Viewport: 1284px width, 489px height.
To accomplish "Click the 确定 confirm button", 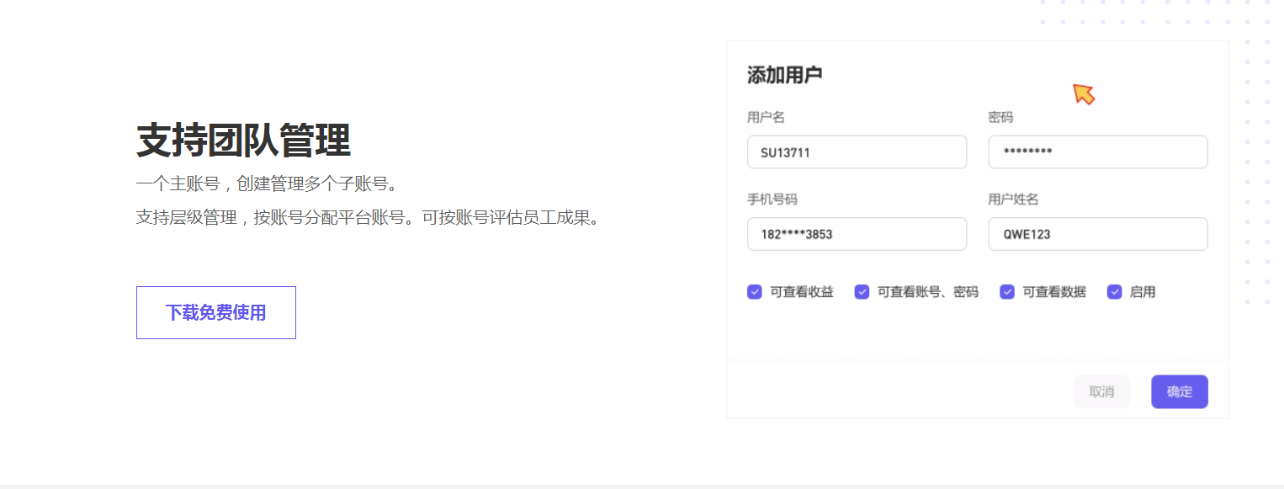I will point(1179,391).
